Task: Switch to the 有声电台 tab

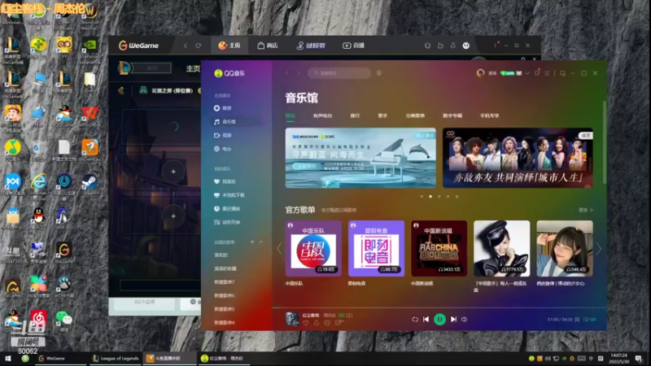Action: tap(322, 115)
